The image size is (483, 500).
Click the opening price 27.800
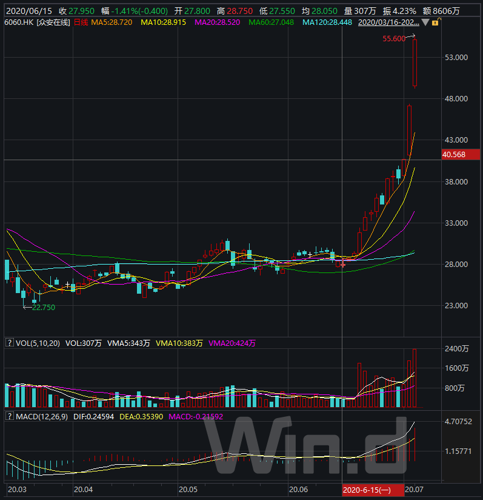coord(197,11)
